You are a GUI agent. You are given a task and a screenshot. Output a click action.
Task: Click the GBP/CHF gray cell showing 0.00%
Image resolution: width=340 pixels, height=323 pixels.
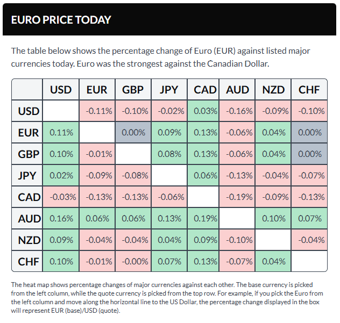click(x=309, y=154)
